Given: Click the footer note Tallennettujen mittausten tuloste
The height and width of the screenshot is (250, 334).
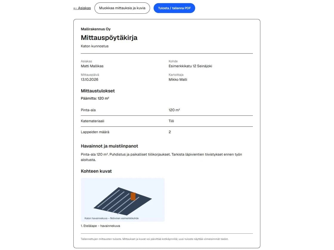Looking at the screenshot, I should pyautogui.click(x=154, y=239).
